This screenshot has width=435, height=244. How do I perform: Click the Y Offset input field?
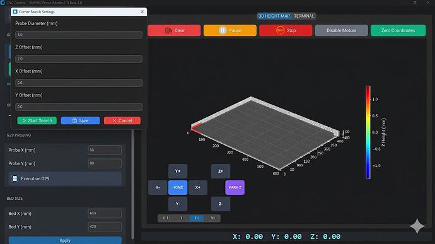pos(79,107)
